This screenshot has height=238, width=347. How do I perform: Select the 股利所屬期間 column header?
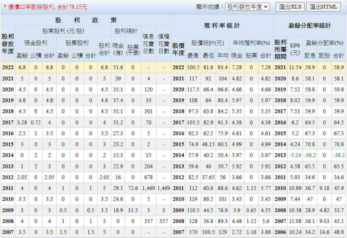(280, 49)
